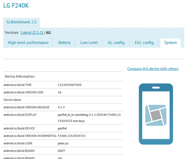194x159 pixels.
Task: Click the Version: label text
Action: [12, 32]
